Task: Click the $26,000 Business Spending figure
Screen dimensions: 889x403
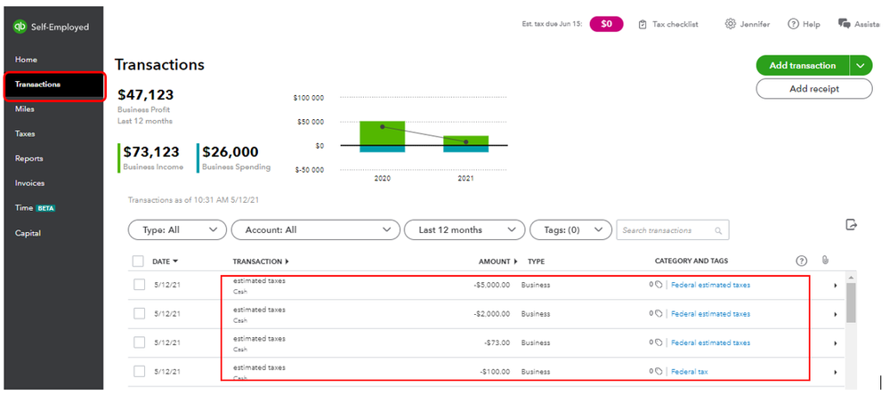Action: coord(230,152)
